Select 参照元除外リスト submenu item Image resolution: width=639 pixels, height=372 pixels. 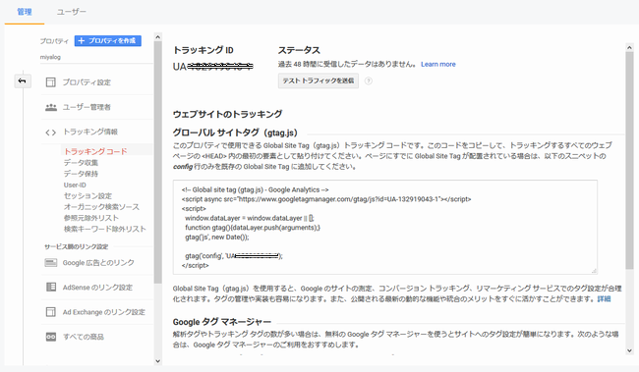coord(91,218)
